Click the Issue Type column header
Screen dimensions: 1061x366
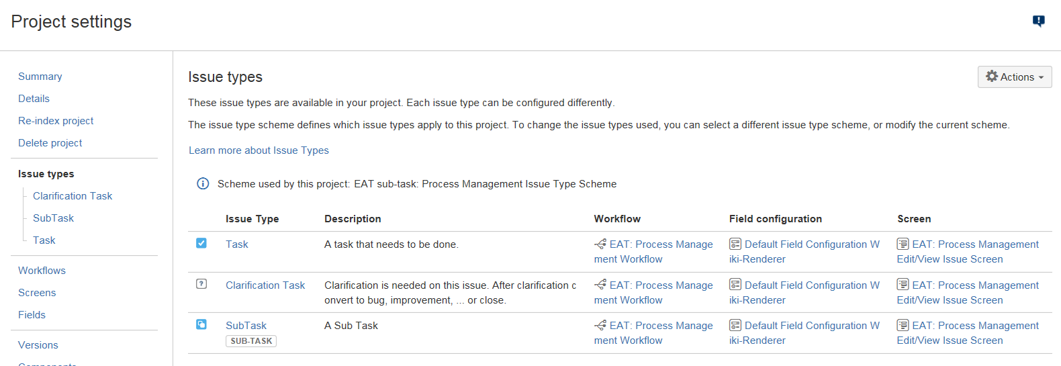pyautogui.click(x=252, y=219)
